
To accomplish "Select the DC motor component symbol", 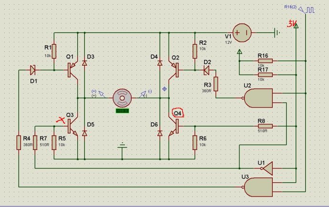I will click(123, 98).
